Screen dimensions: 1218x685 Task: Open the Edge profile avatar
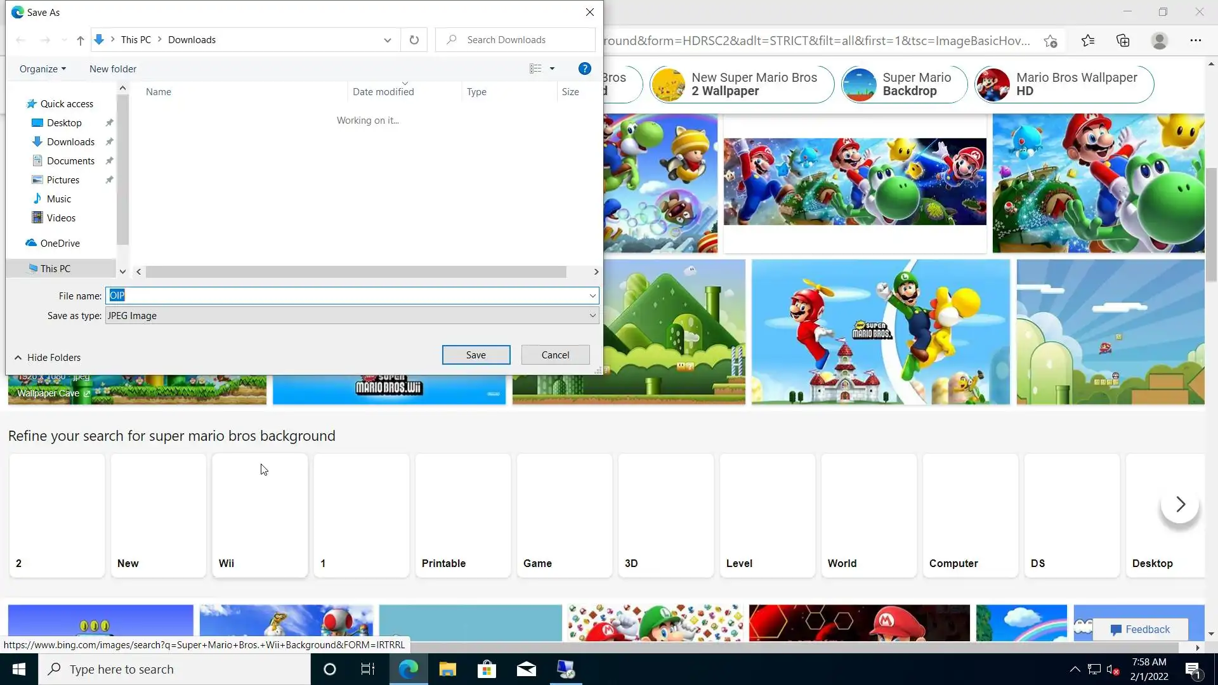tap(1160, 41)
